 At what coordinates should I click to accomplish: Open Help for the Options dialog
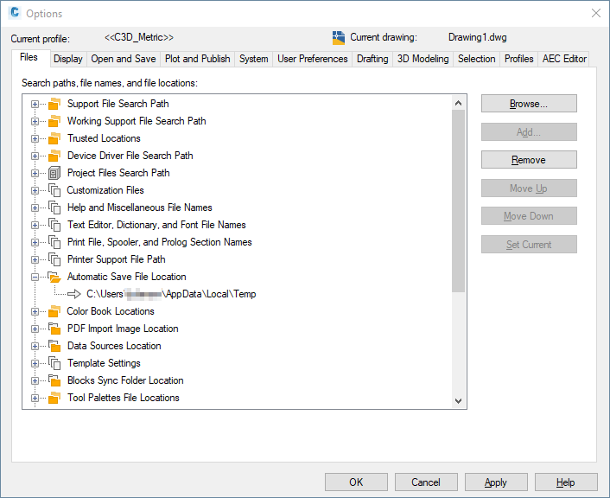(x=566, y=482)
